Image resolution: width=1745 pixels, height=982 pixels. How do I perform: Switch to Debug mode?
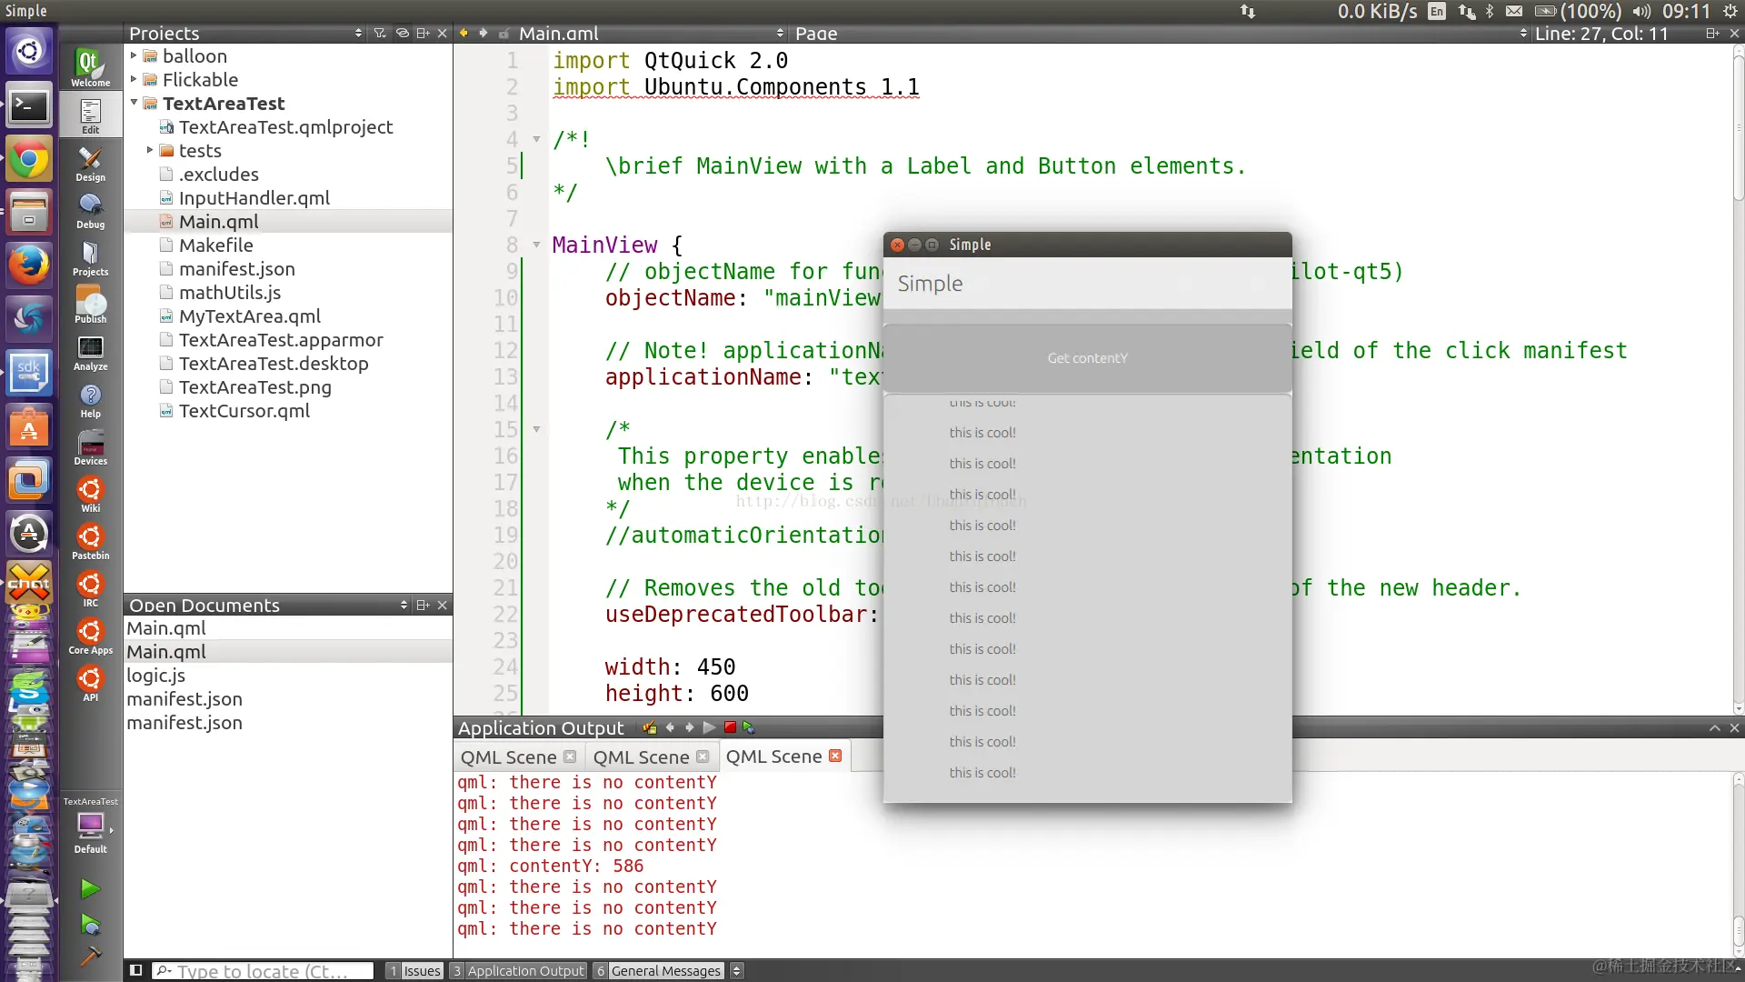coord(90,211)
